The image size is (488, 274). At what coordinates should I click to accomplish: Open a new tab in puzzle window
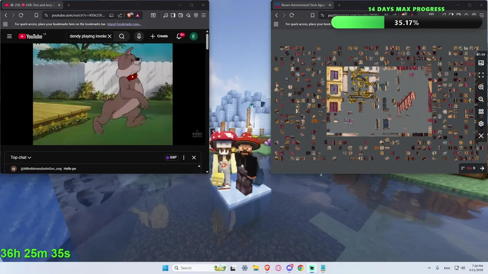339,5
